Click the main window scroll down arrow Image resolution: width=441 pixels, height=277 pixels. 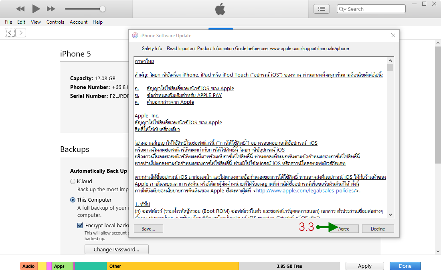click(x=438, y=251)
